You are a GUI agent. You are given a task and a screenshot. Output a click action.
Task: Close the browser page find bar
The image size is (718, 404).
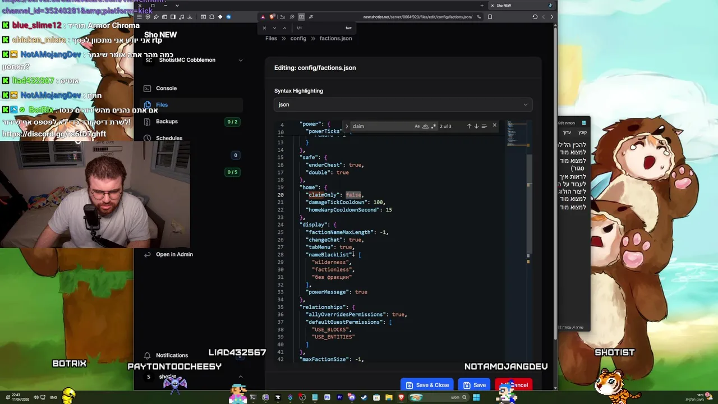pos(264,28)
